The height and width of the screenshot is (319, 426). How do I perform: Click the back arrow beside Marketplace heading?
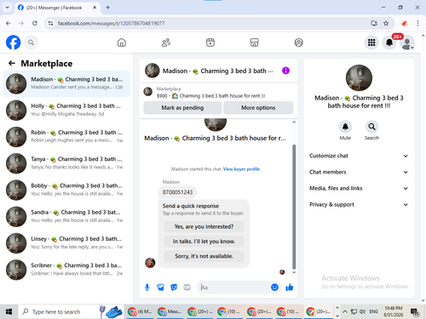(12, 63)
